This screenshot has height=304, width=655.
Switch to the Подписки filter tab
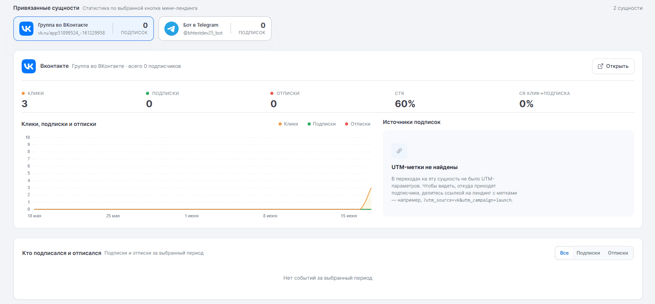point(588,253)
